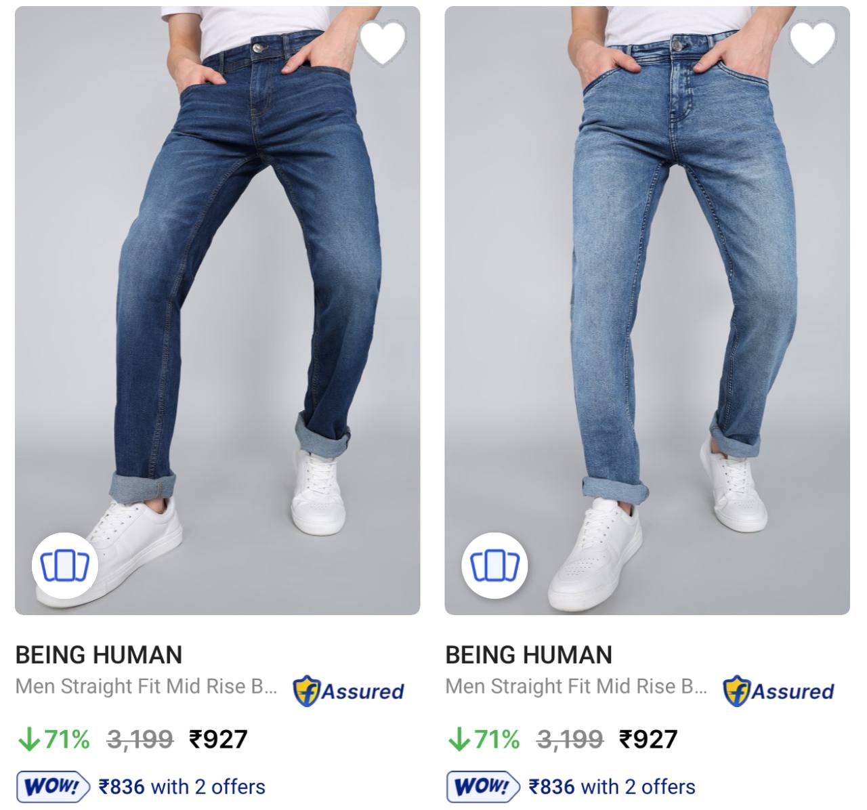This screenshot has width=867, height=810.
Task: Open left Men Straight Fit title
Action: 146,687
